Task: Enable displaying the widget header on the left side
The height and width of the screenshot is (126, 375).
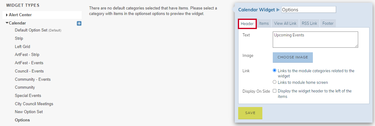Action: point(275,91)
